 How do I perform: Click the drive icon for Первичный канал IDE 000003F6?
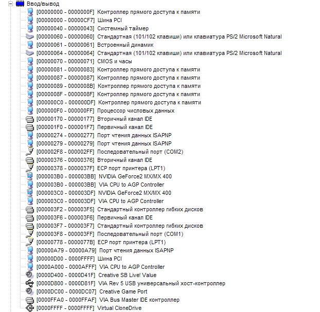[30, 217]
